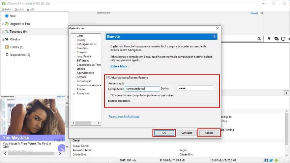Open the Opções menu
This screenshot has height=163, width=290.
point(19,9)
